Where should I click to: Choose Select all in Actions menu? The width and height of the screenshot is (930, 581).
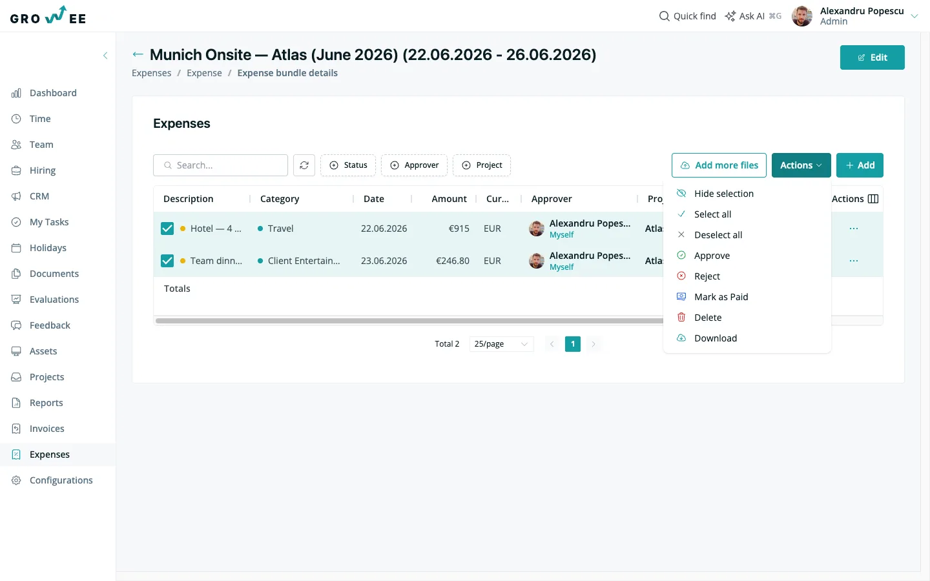pyautogui.click(x=747, y=214)
